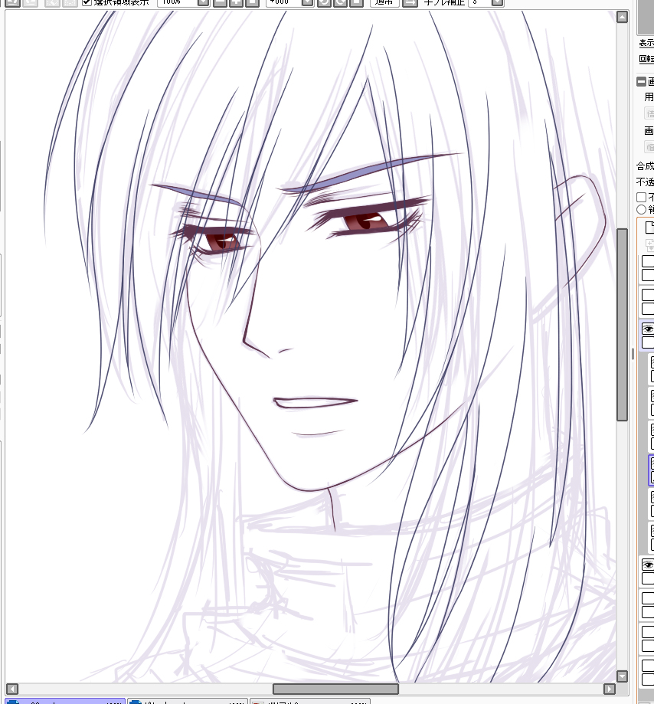Flip the canvas view horizontally

[x=410, y=2]
